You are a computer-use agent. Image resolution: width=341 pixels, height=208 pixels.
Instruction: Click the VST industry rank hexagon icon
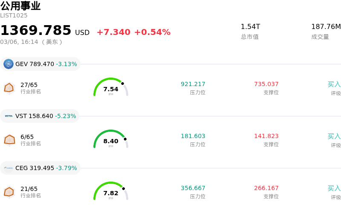click(9, 140)
